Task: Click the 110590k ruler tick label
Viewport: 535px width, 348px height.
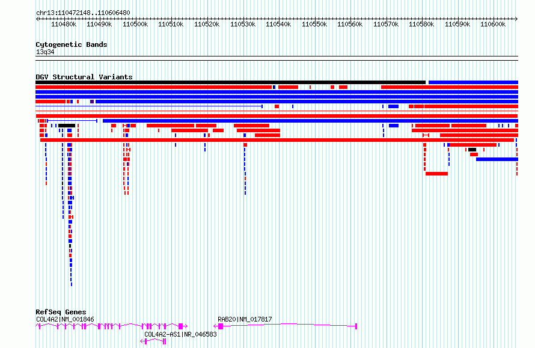Action: (x=457, y=24)
